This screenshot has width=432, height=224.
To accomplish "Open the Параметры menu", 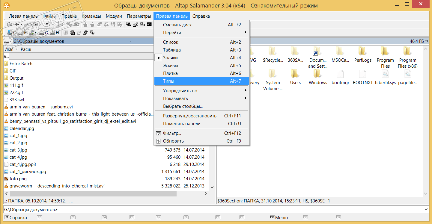I will [x=139, y=16].
